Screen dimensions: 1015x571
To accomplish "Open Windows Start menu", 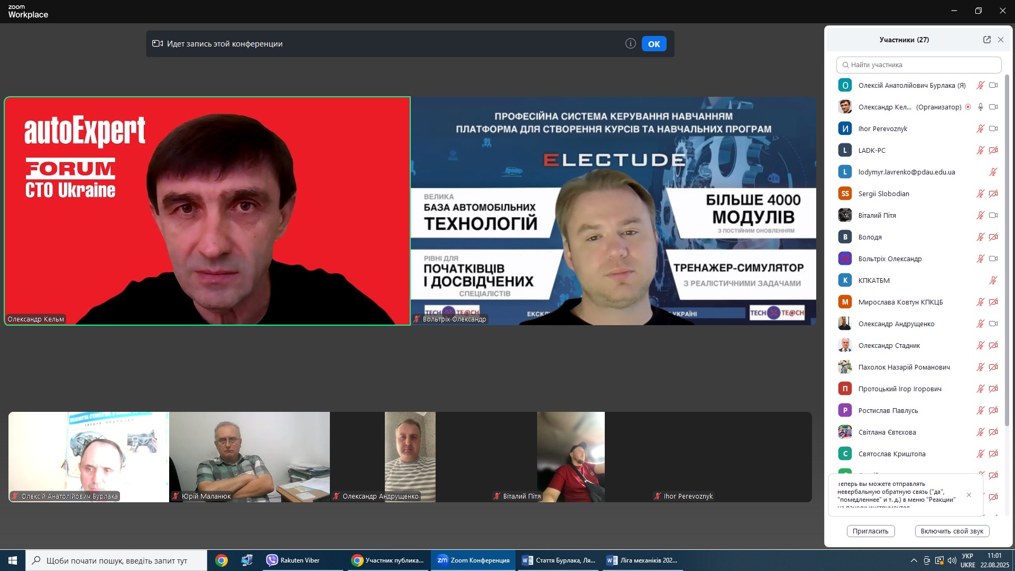I will (13, 560).
